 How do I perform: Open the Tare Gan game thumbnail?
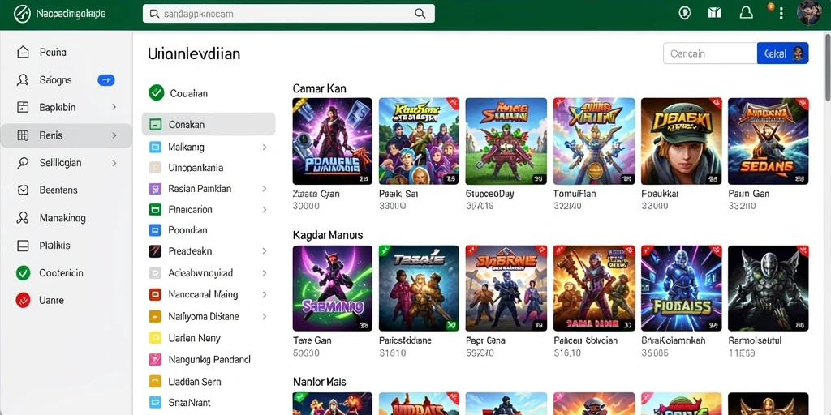coord(332,288)
